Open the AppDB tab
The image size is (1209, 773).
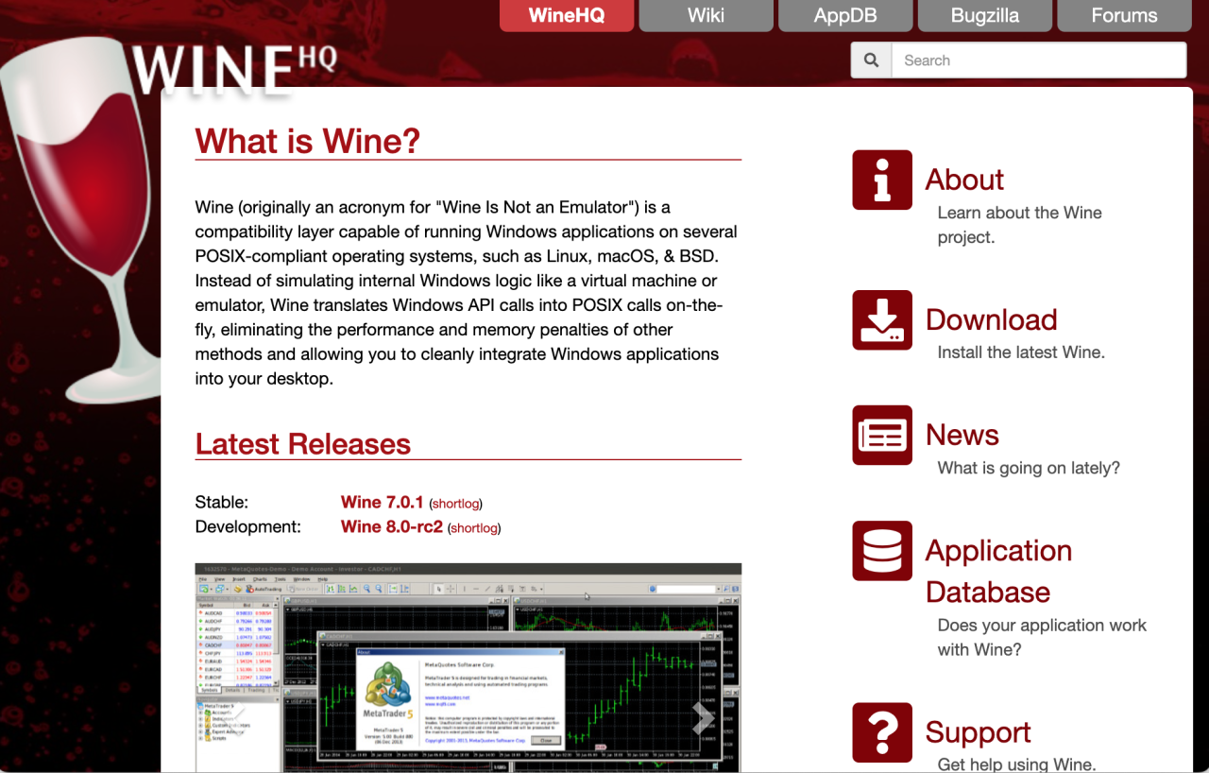pos(845,15)
